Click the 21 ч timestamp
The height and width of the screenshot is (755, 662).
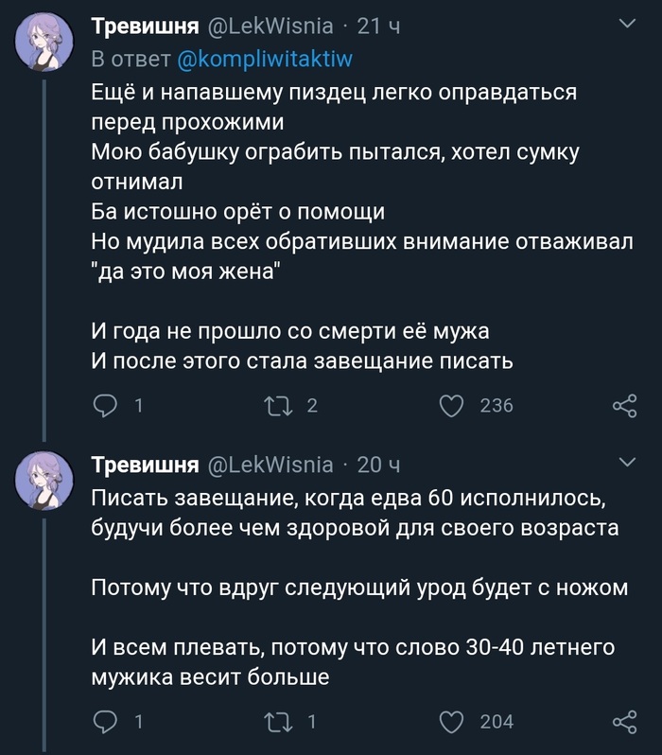[x=378, y=26]
